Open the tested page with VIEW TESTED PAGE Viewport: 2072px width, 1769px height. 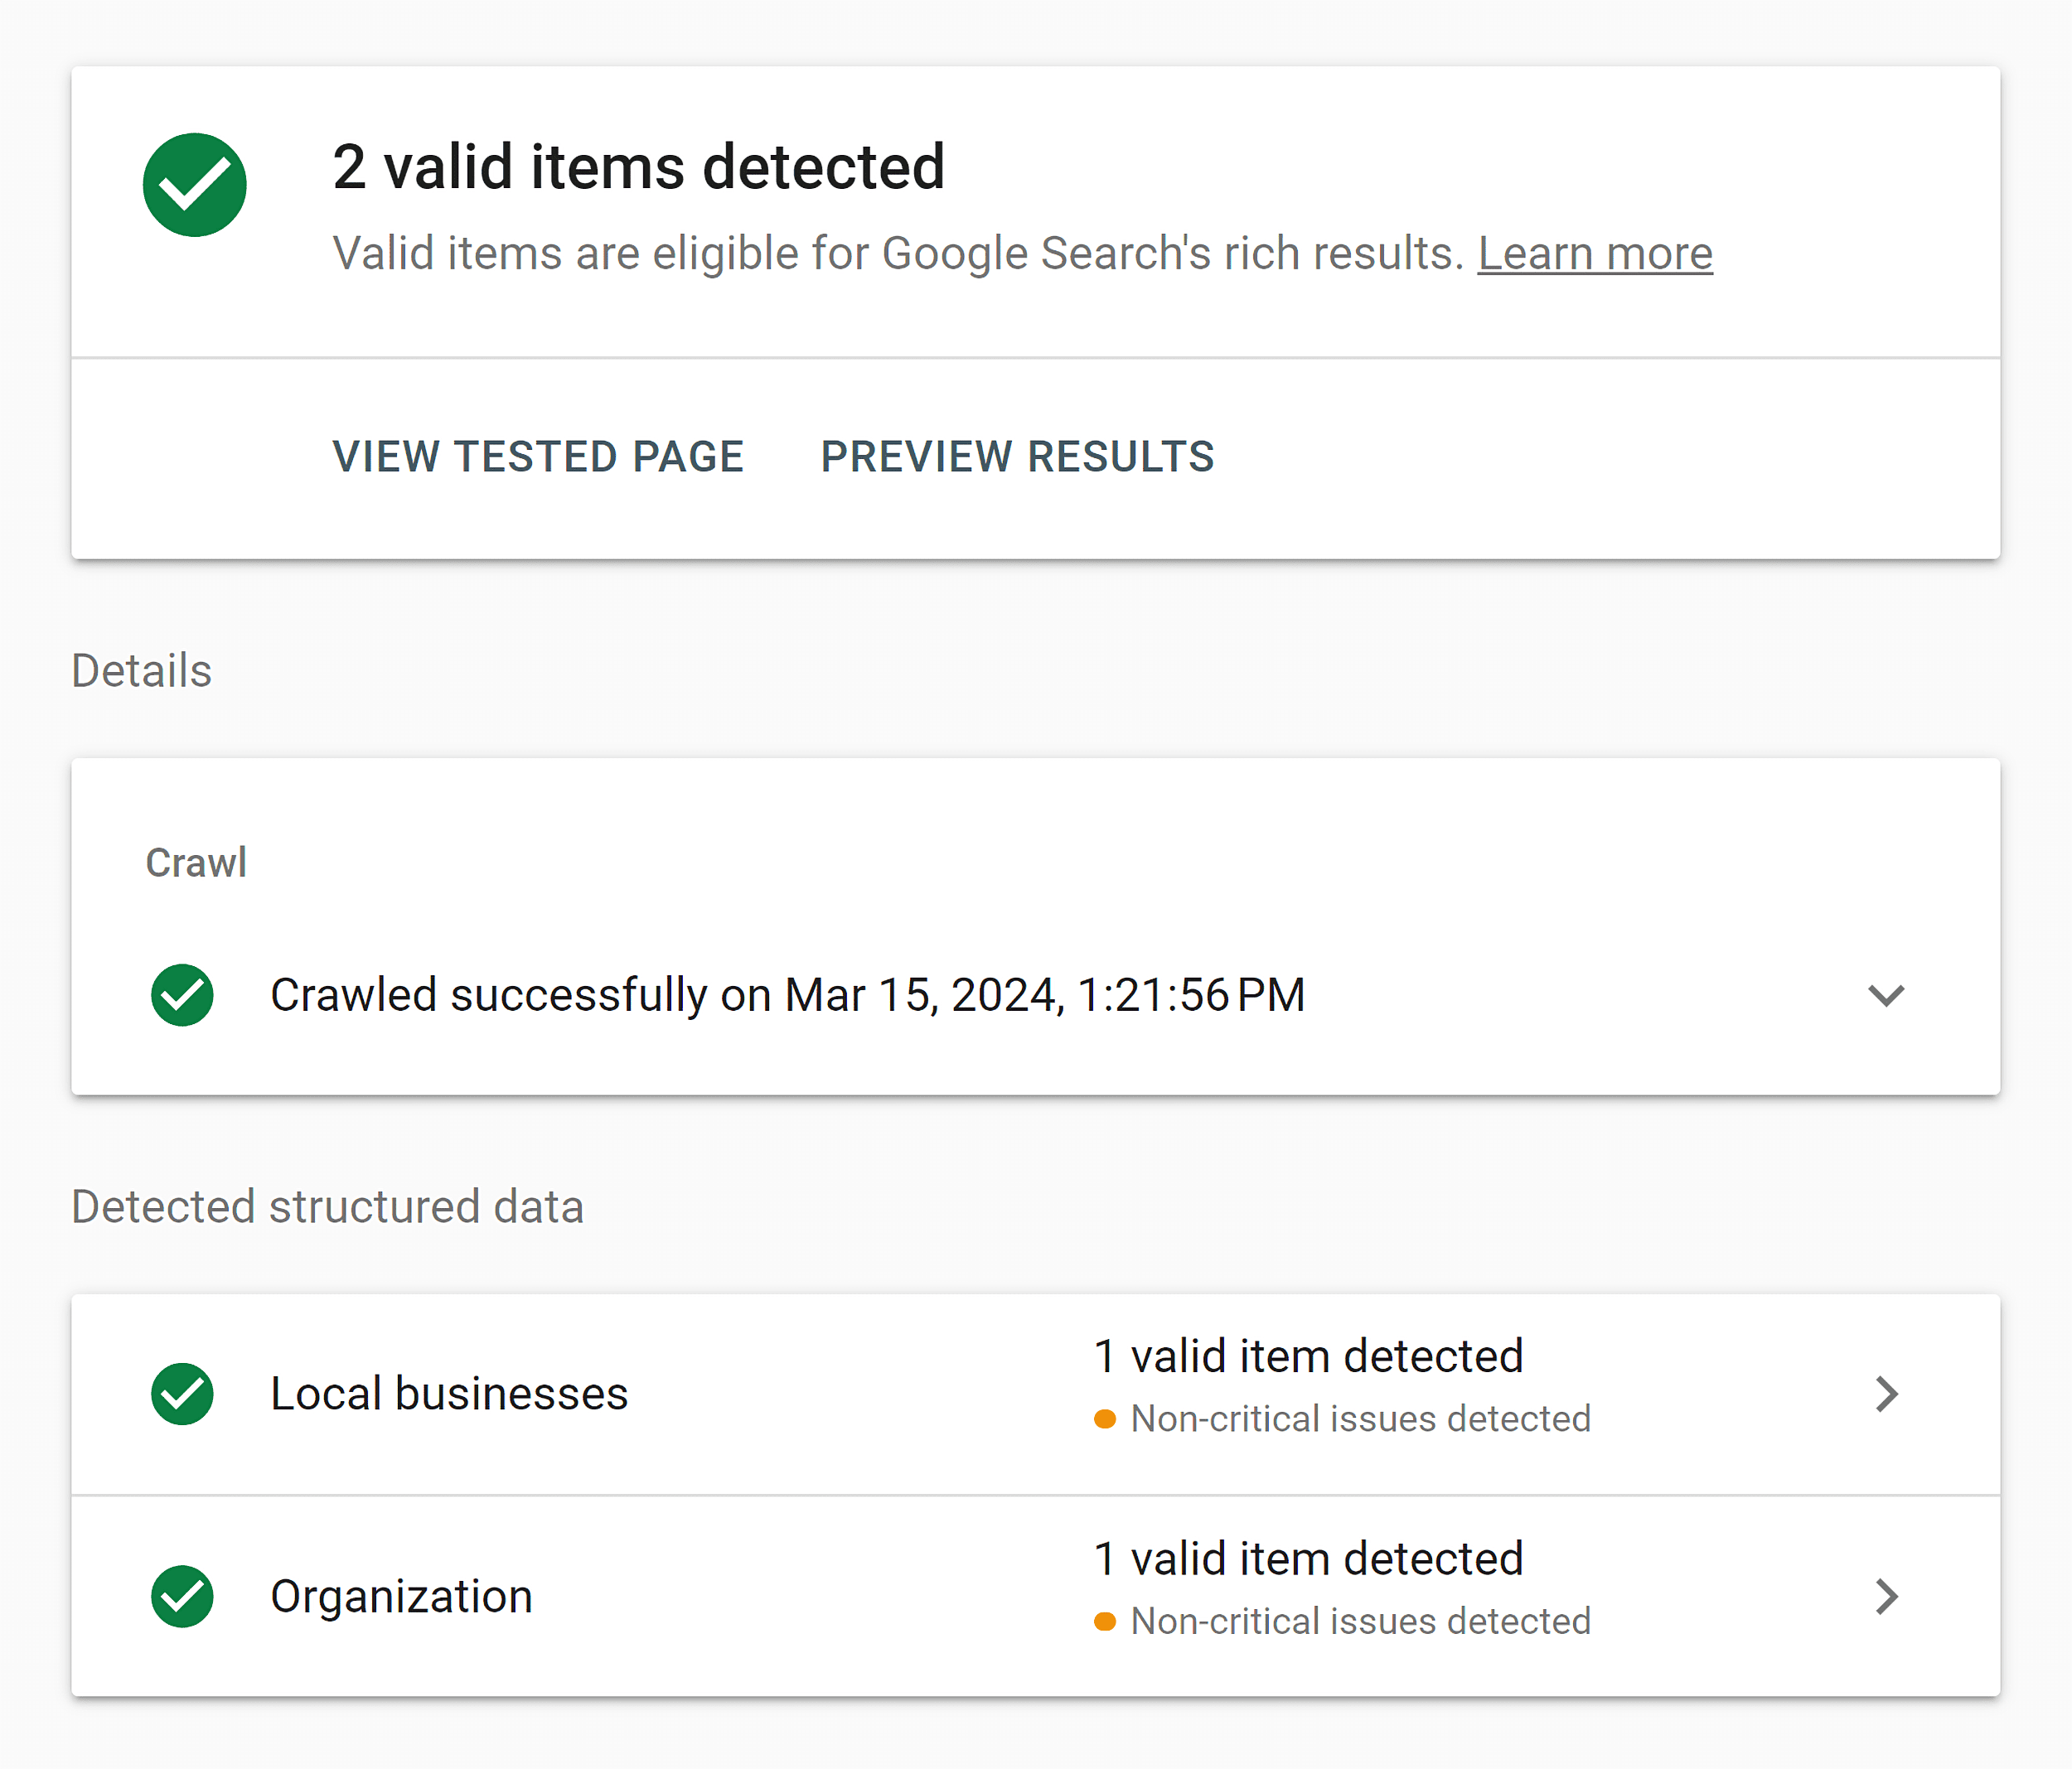point(539,456)
